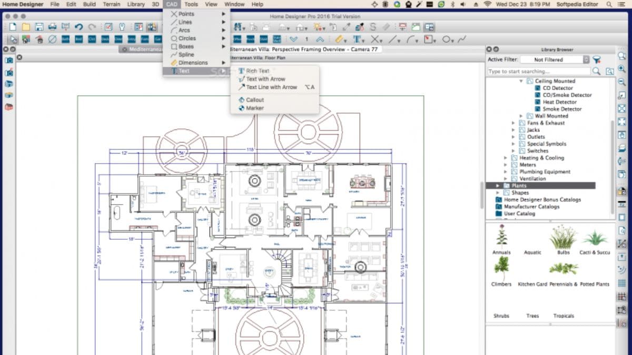Select CO Detector library item
This screenshot has width=632, height=355.
[558, 88]
